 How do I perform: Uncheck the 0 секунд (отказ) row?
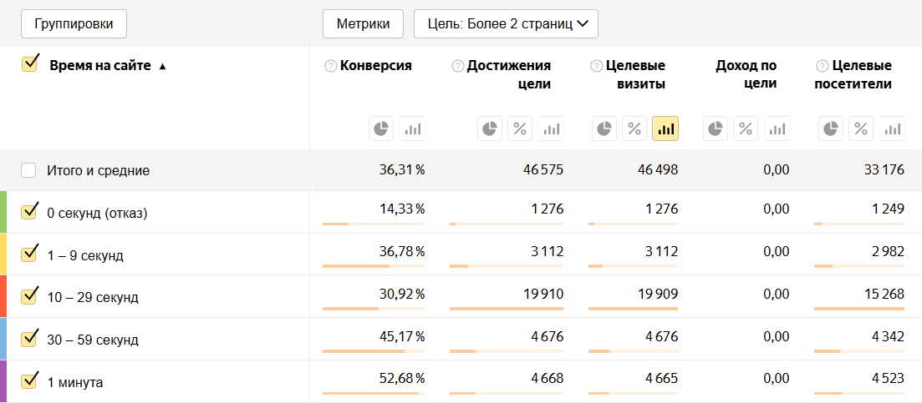coord(29,212)
